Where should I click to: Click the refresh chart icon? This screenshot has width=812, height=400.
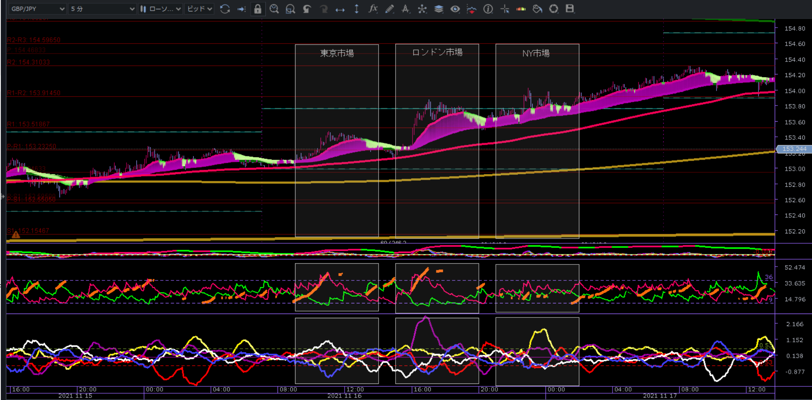coord(225,9)
